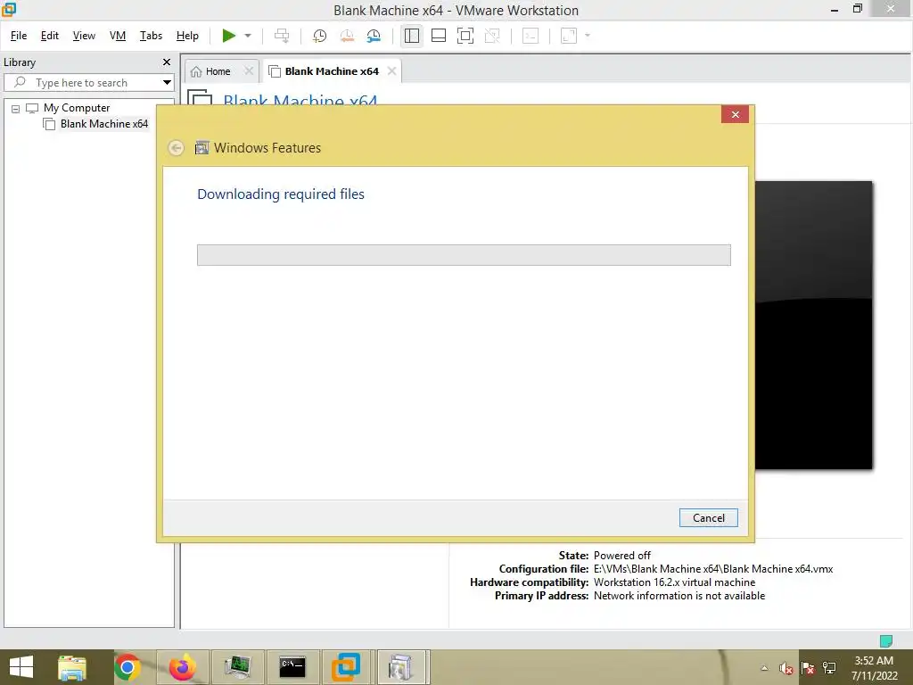Viewport: 913px width, 685px height.
Task: Open the View menu
Action: [x=84, y=36]
